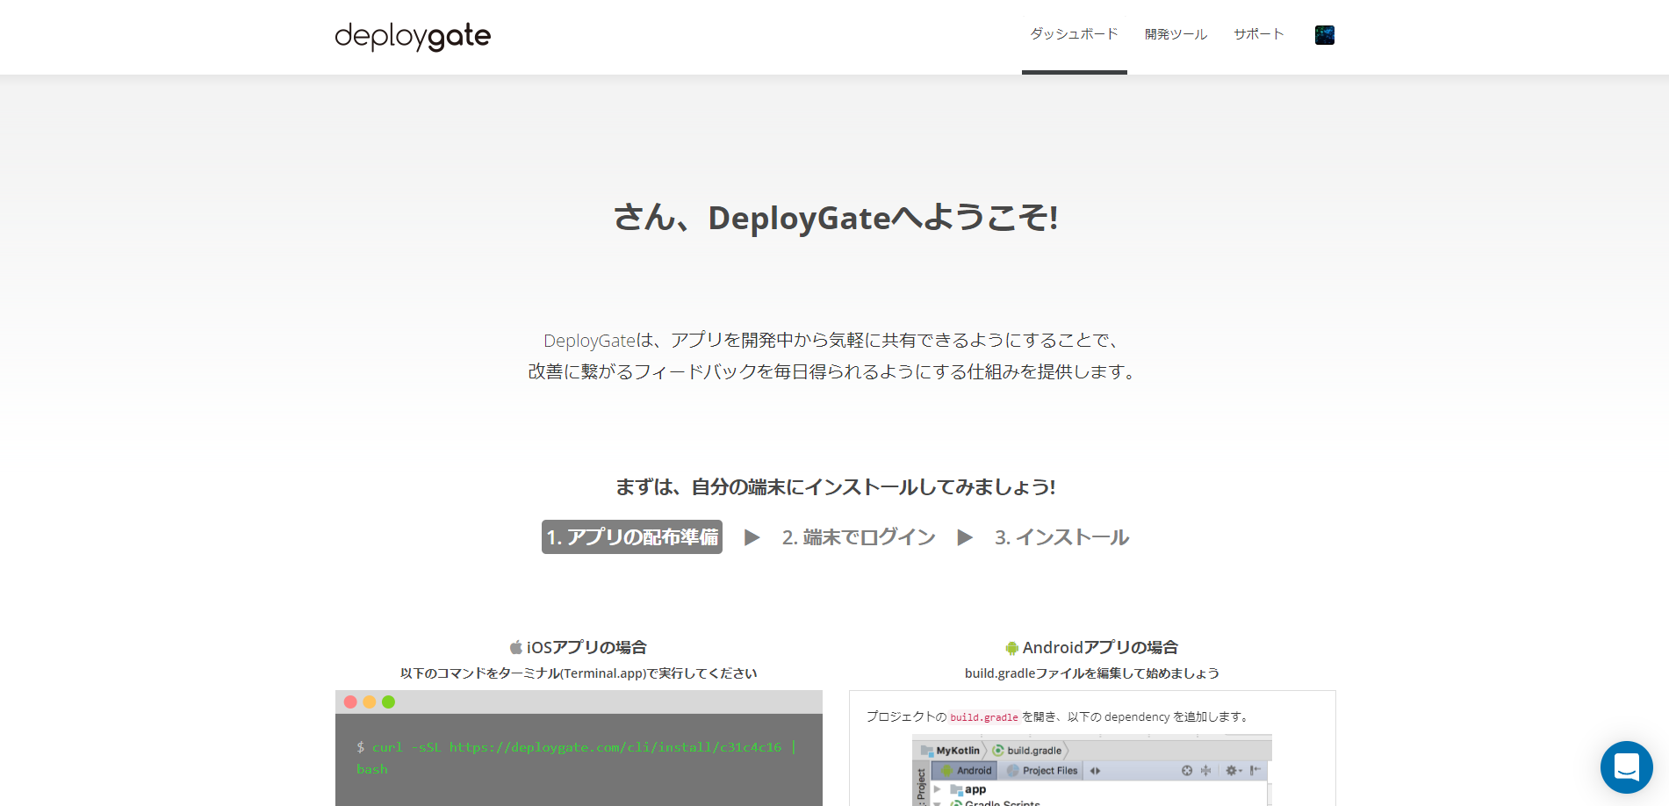
Task: Open the サポート menu
Action: pyautogui.click(x=1259, y=34)
